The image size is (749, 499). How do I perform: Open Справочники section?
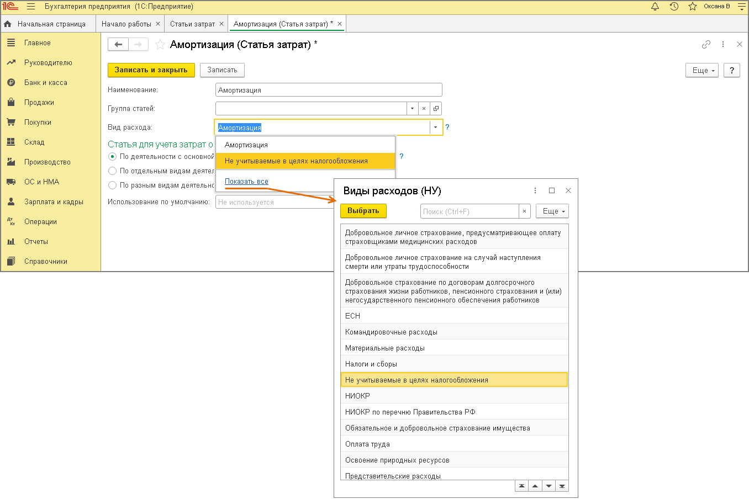(x=50, y=261)
